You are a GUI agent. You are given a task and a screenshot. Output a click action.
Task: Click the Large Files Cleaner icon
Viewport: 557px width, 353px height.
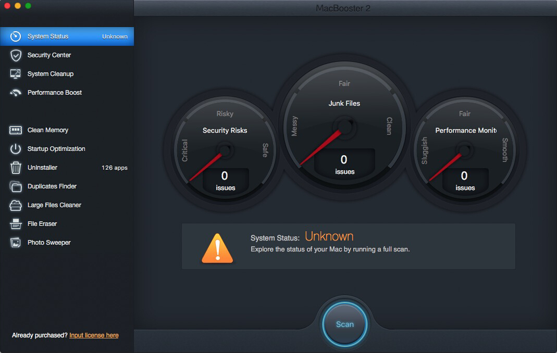click(16, 205)
